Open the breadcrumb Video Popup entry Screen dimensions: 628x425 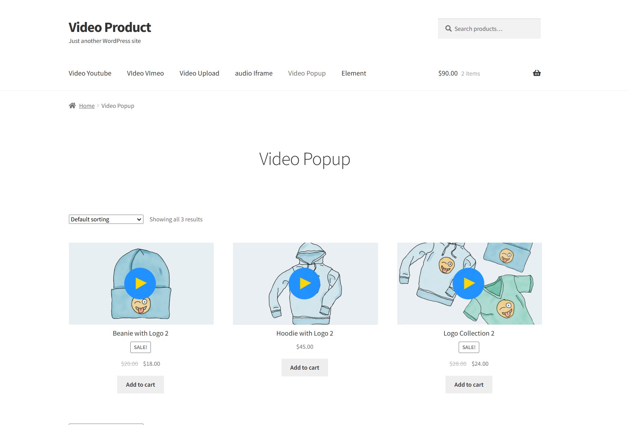(x=118, y=105)
